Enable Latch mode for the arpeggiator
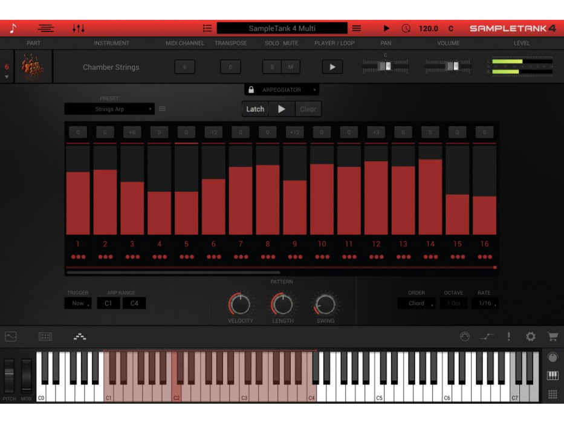Viewport: 564px width, 423px height. pyautogui.click(x=254, y=109)
